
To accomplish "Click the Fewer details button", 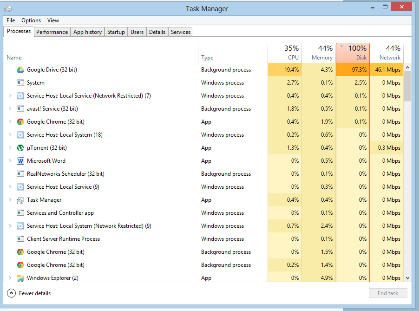I will [x=29, y=293].
